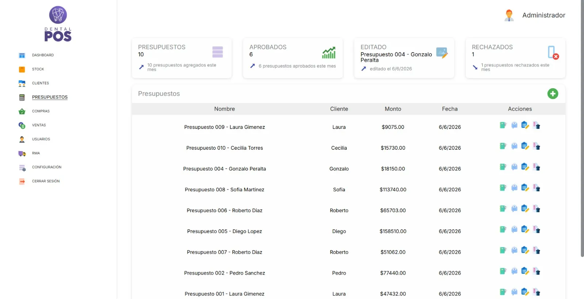This screenshot has height=299, width=584.
Task: Open the green notebook action for Presupuesto 002
Action: pyautogui.click(x=503, y=271)
